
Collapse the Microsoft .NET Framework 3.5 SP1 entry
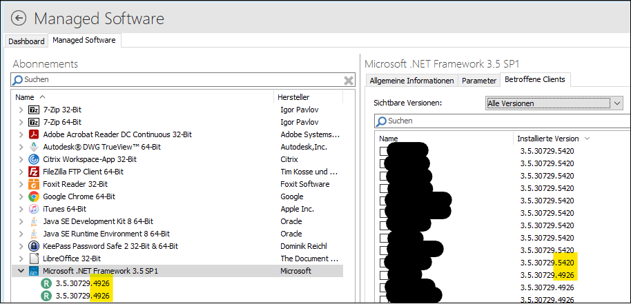click(21, 271)
